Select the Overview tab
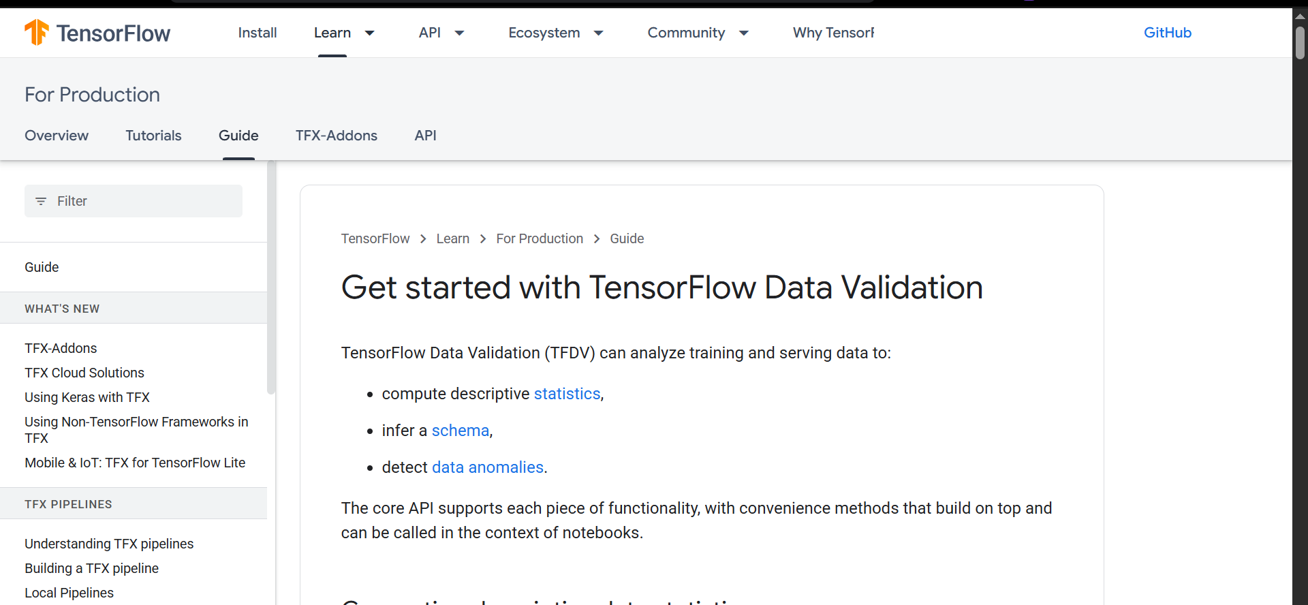Image resolution: width=1308 pixels, height=605 pixels. [x=57, y=136]
